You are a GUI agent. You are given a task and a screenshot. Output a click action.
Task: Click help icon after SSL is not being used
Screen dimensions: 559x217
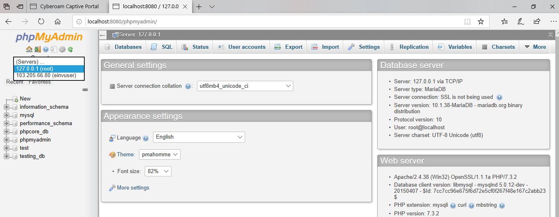click(499, 98)
